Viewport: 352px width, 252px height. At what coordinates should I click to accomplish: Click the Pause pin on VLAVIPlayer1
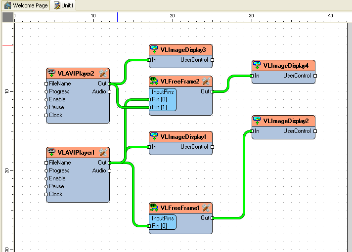[46, 186]
